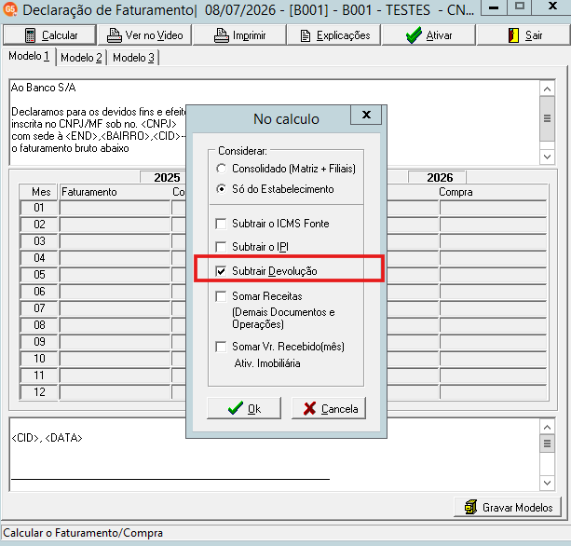Click the red X icon on Cancela
Screen dimensions: 571x546
tap(309, 408)
